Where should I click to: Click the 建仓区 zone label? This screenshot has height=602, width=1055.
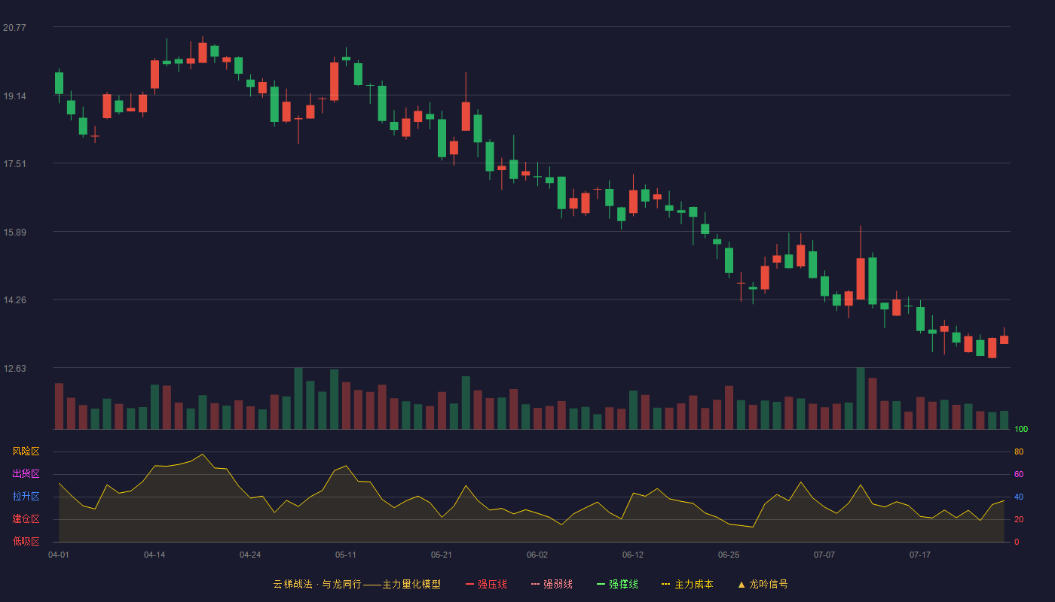pyautogui.click(x=26, y=519)
